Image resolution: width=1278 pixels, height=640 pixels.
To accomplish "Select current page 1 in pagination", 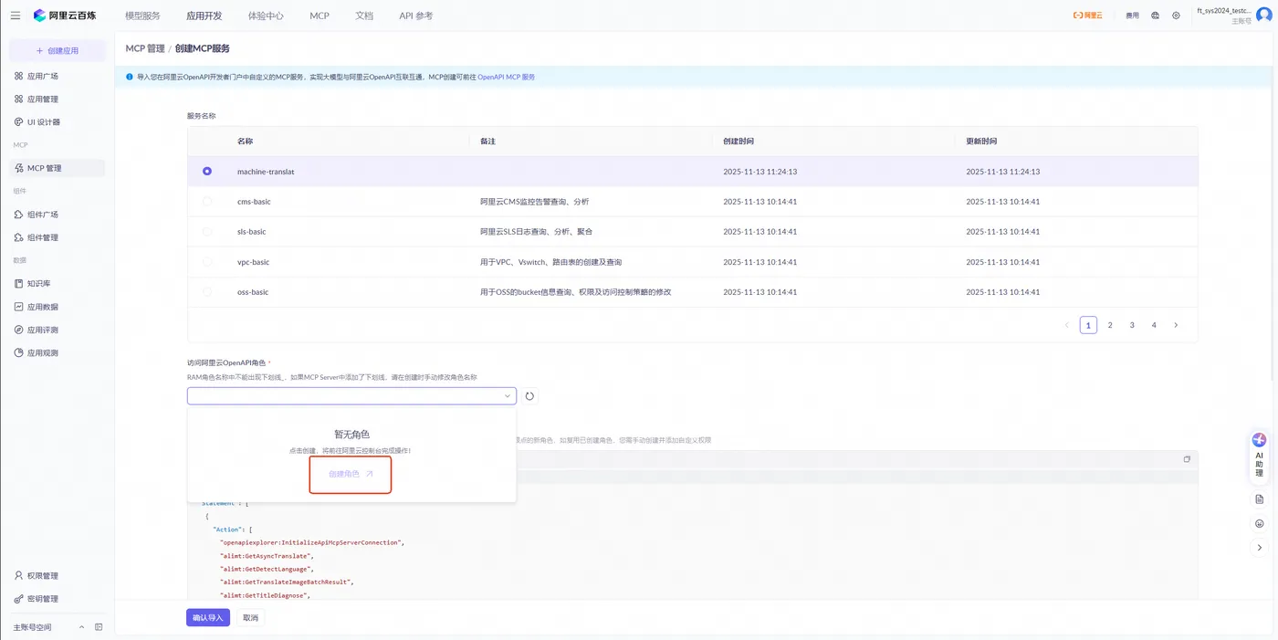I will pyautogui.click(x=1088, y=325).
